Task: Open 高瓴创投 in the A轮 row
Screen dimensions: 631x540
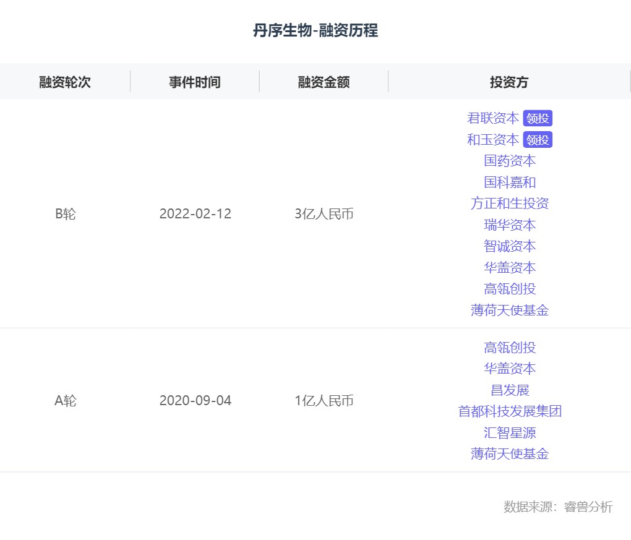Action: point(510,348)
